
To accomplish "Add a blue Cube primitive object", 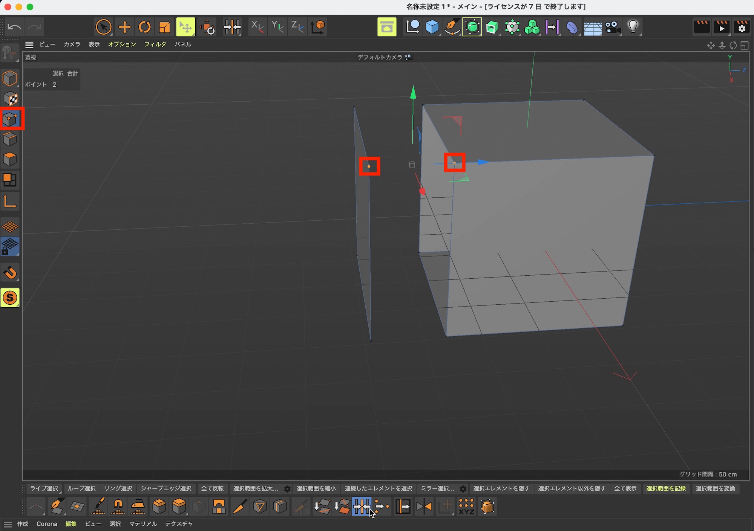I will [432, 27].
